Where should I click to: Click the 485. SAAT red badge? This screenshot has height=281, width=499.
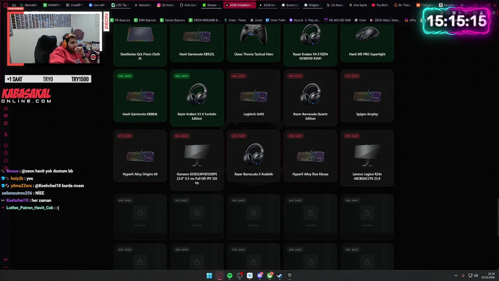(238, 136)
